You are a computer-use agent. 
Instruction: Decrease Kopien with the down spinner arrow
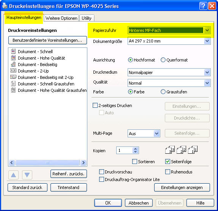(136, 152)
